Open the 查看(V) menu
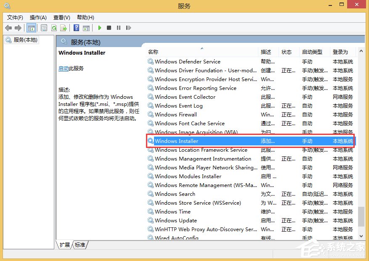369x261 pixels. pos(61,17)
